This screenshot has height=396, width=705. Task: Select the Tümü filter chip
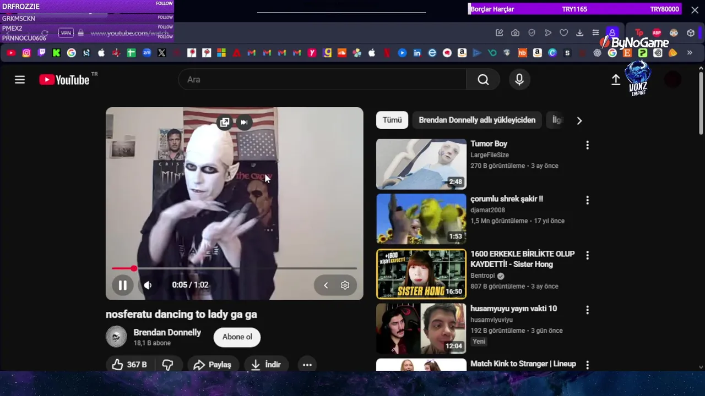point(392,120)
